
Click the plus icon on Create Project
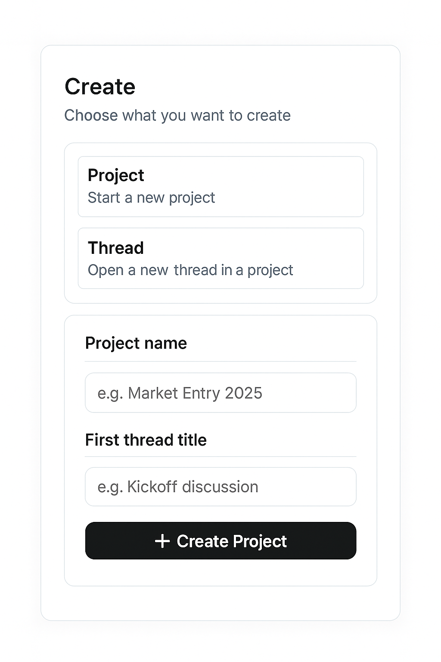click(162, 541)
